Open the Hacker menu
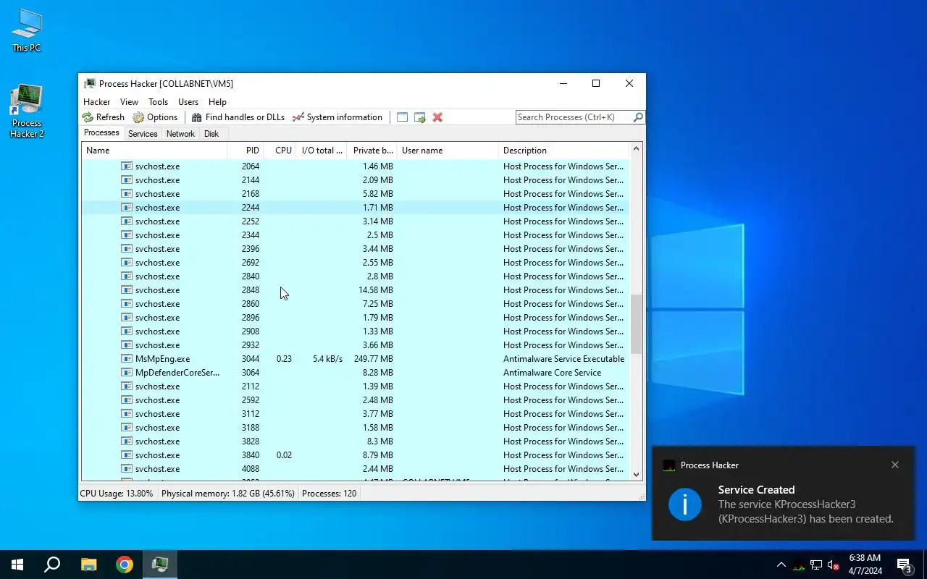The height and width of the screenshot is (579, 927). (96, 102)
